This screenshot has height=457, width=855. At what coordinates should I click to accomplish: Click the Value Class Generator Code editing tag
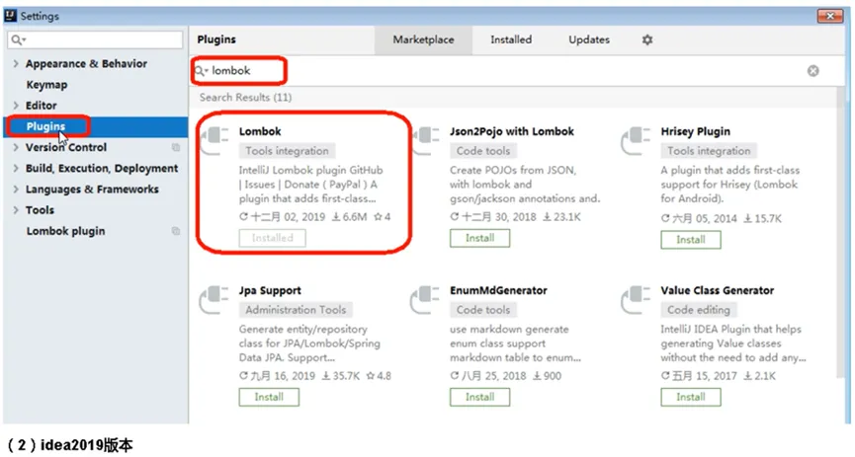click(x=699, y=310)
